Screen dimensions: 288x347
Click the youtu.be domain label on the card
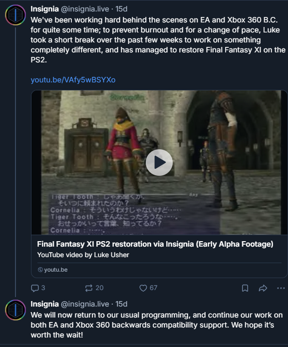pyautogui.click(x=56, y=270)
